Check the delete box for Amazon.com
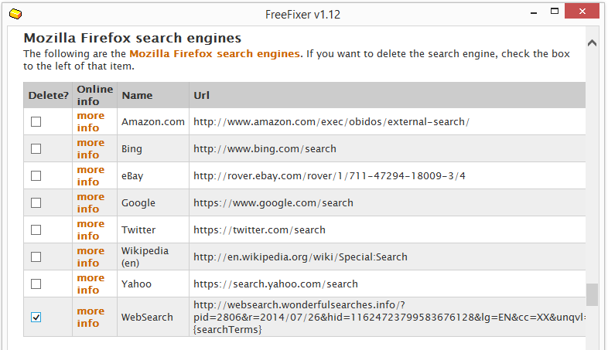The image size is (608, 350). tap(36, 121)
